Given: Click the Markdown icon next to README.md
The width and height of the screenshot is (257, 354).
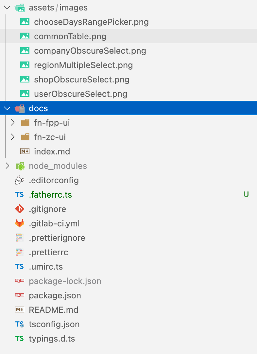Looking at the screenshot, I should tap(20, 310).
